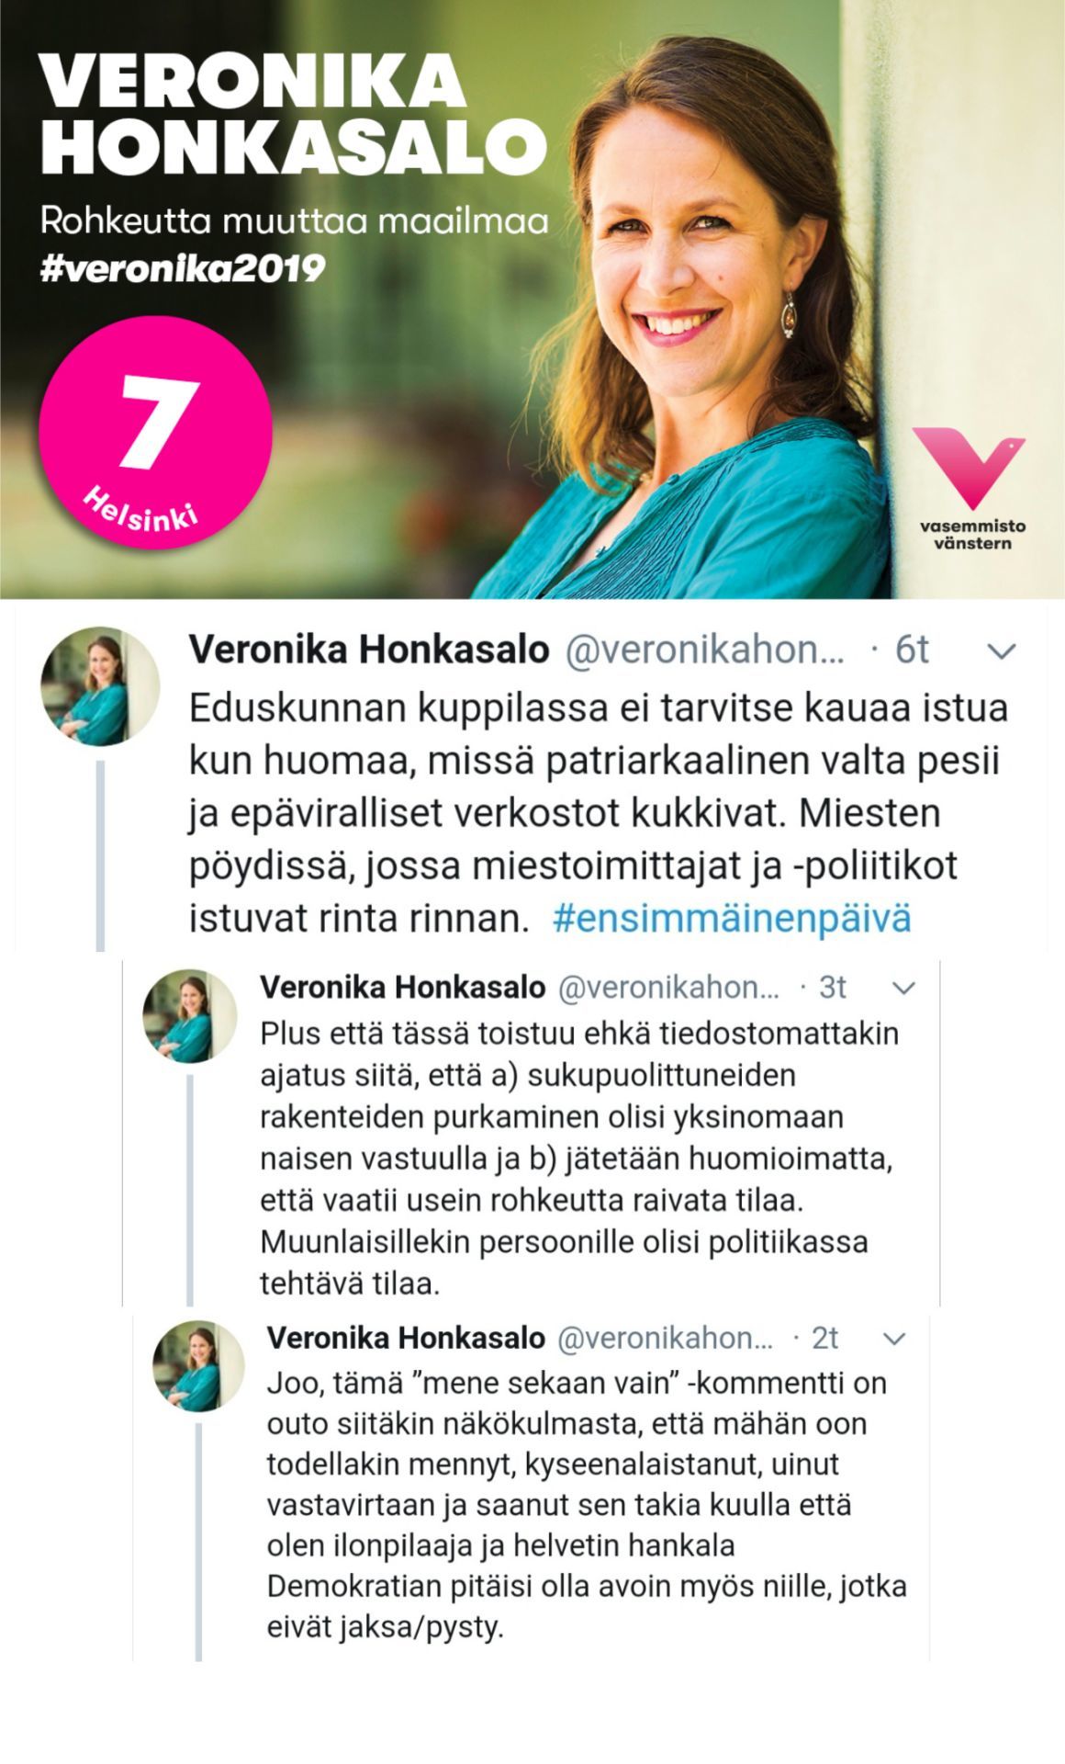Open the 2t timestamp of third tweet

(x=825, y=1339)
